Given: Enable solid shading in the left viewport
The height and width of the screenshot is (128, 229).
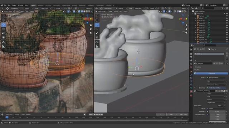Looking at the screenshot, I should click(x=84, y=11).
